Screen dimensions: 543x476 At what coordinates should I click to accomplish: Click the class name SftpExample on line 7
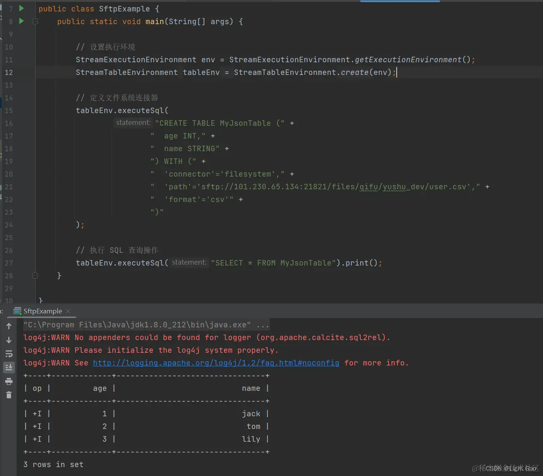click(x=124, y=9)
